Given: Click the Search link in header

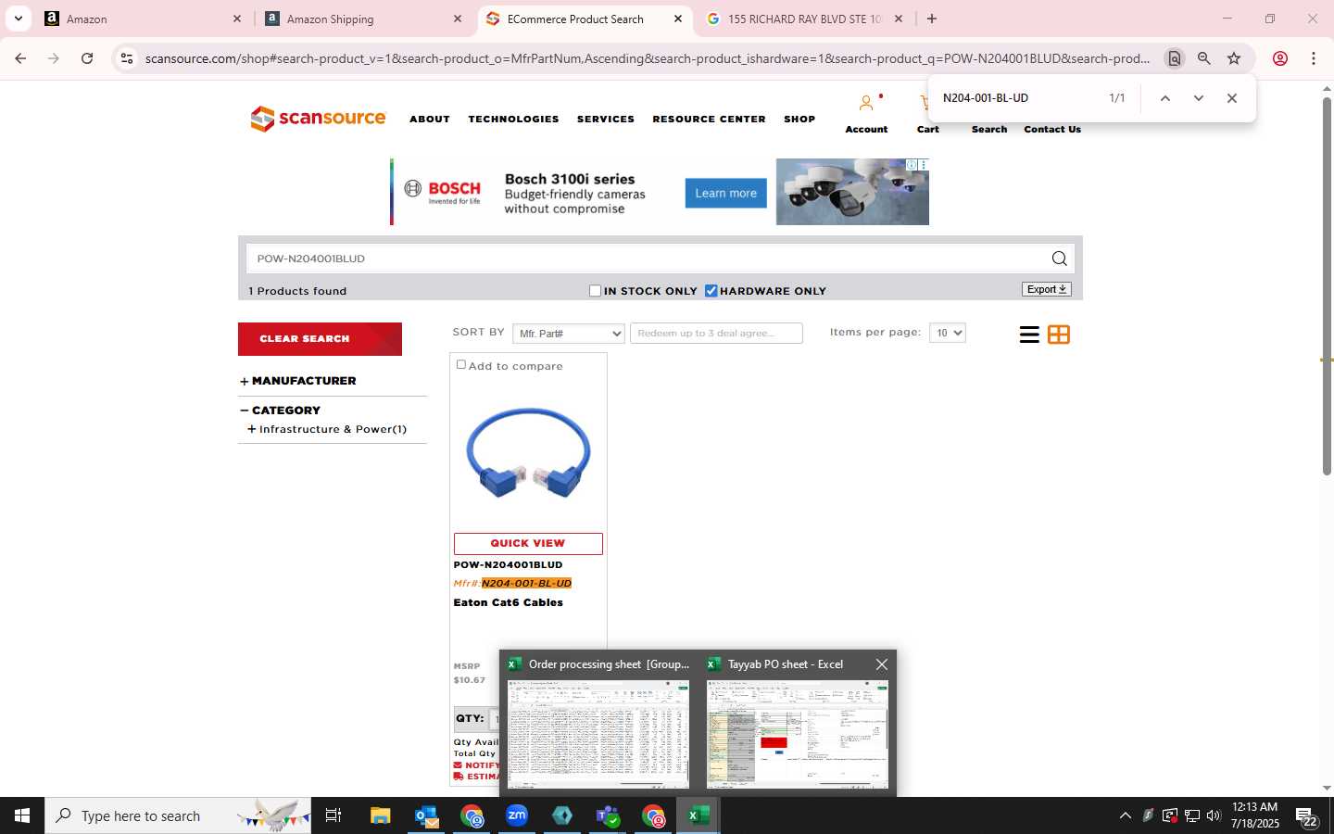Looking at the screenshot, I should pos(988,130).
